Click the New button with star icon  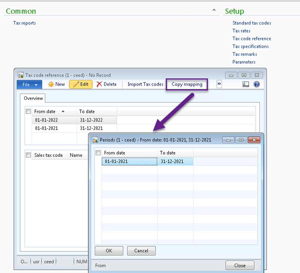pos(57,84)
